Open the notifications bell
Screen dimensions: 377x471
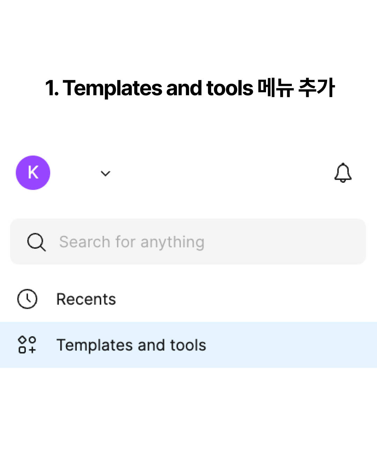[x=343, y=173]
